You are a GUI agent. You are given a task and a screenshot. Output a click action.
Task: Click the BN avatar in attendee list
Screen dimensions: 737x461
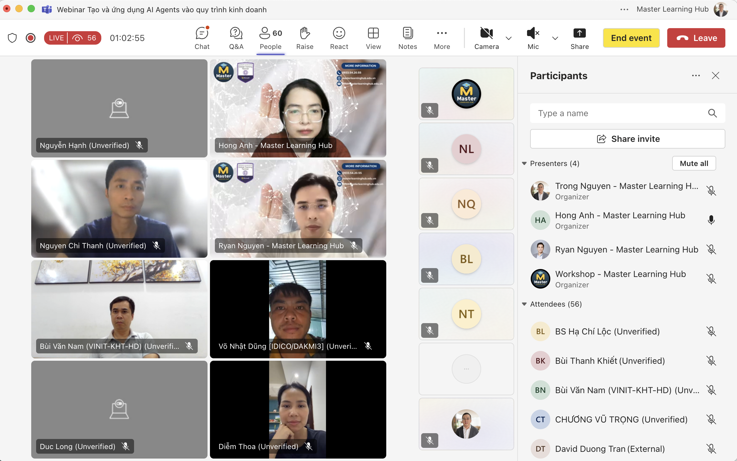pos(540,390)
